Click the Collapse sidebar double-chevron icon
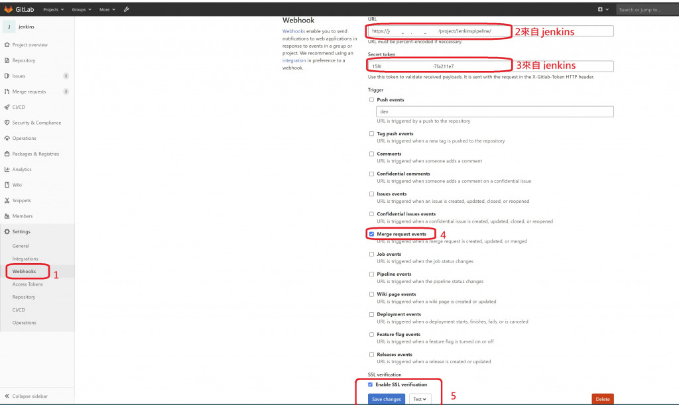Image resolution: width=679 pixels, height=405 pixels. click(7, 396)
